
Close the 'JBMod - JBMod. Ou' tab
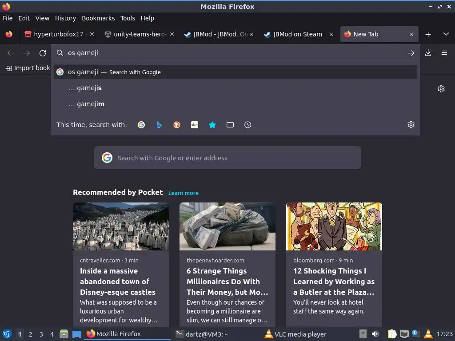[x=251, y=34]
